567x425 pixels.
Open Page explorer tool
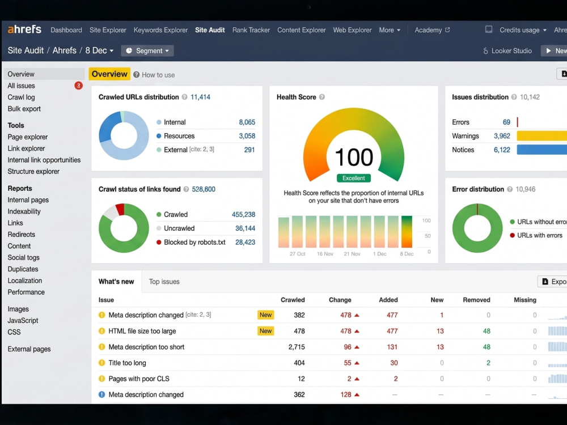27,137
